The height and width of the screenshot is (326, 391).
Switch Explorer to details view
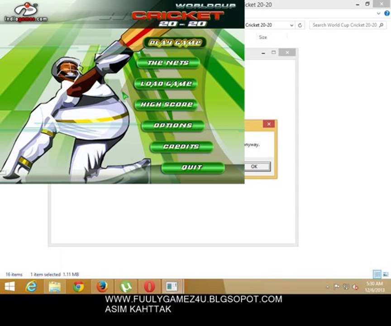click(377, 274)
